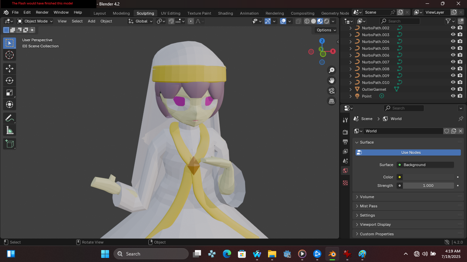Switch to solid viewport shading
Image resolution: width=467 pixels, height=262 pixels.
313,21
